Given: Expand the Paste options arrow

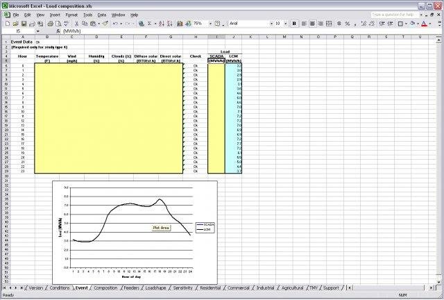Looking at the screenshot, I should click(x=99, y=24).
